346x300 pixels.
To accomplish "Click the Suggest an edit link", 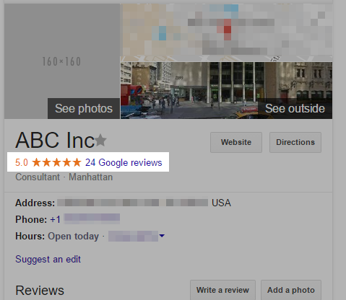I will (x=48, y=260).
